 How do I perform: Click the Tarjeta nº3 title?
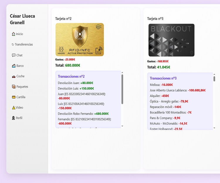click(x=155, y=19)
